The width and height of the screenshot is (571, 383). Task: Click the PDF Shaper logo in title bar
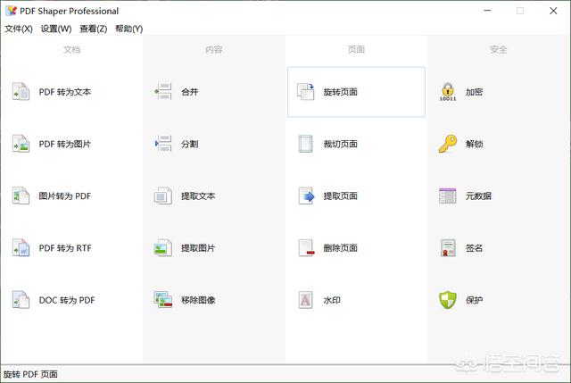click(11, 11)
